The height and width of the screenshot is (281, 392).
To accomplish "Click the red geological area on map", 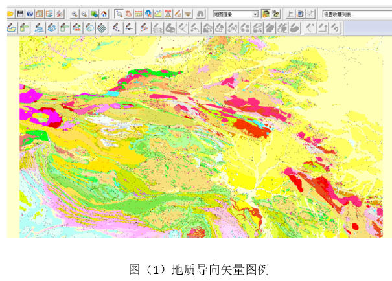I will [257, 128].
